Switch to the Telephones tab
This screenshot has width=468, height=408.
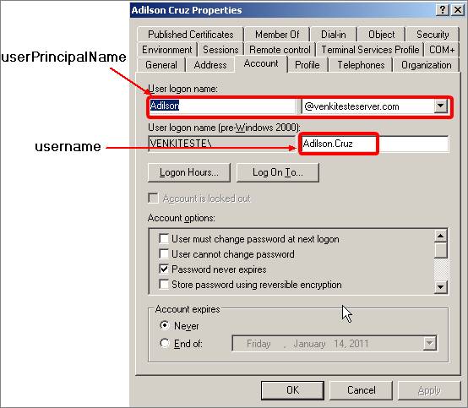tap(361, 65)
